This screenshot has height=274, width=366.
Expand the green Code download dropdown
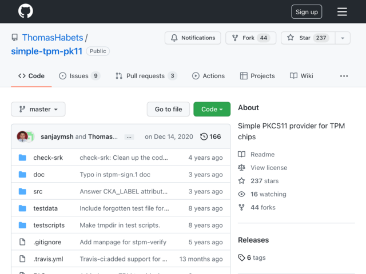212,109
